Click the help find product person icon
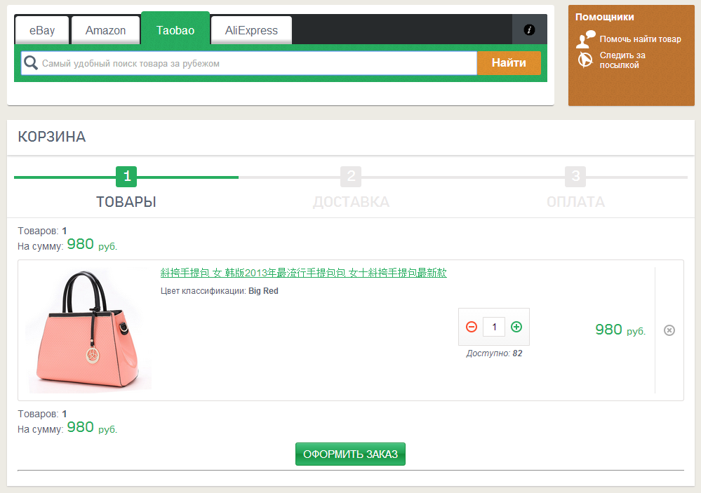Image resolution: width=701 pixels, height=493 pixels. pyautogui.click(x=585, y=39)
